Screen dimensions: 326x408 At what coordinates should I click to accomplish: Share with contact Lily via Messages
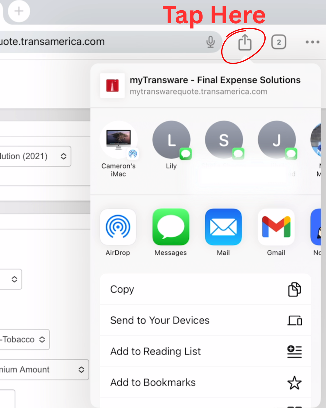171,145
